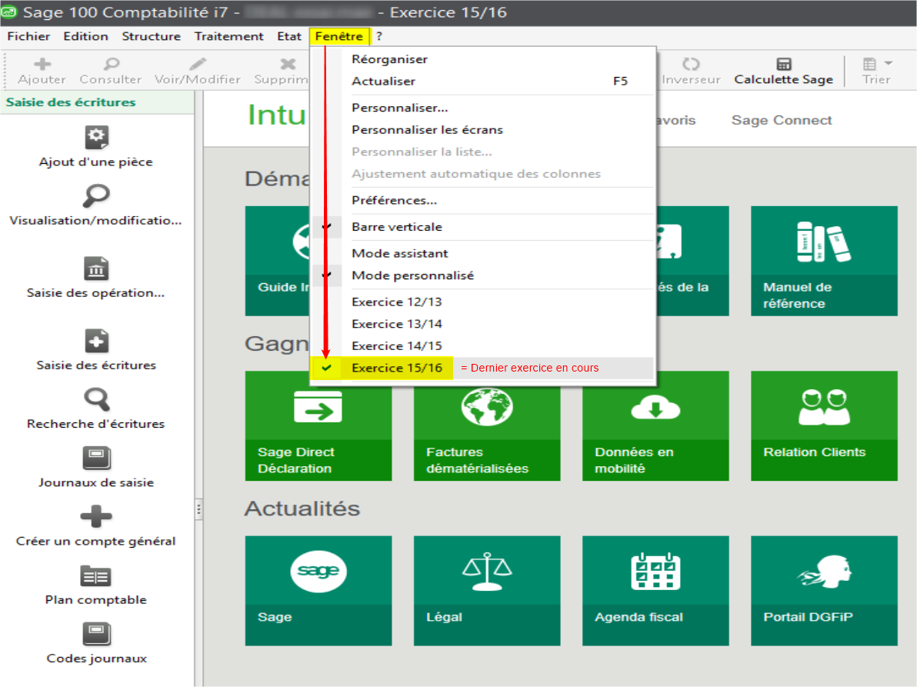Open the Agenda fiscal tile
917x687 pixels.
[655, 590]
